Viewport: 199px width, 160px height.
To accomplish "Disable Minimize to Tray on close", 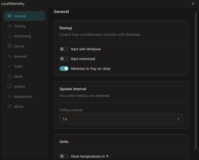I will [64, 68].
